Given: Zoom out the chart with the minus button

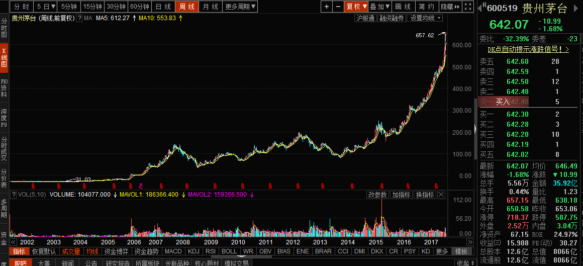Looking at the screenshot, I should click(x=338, y=7).
